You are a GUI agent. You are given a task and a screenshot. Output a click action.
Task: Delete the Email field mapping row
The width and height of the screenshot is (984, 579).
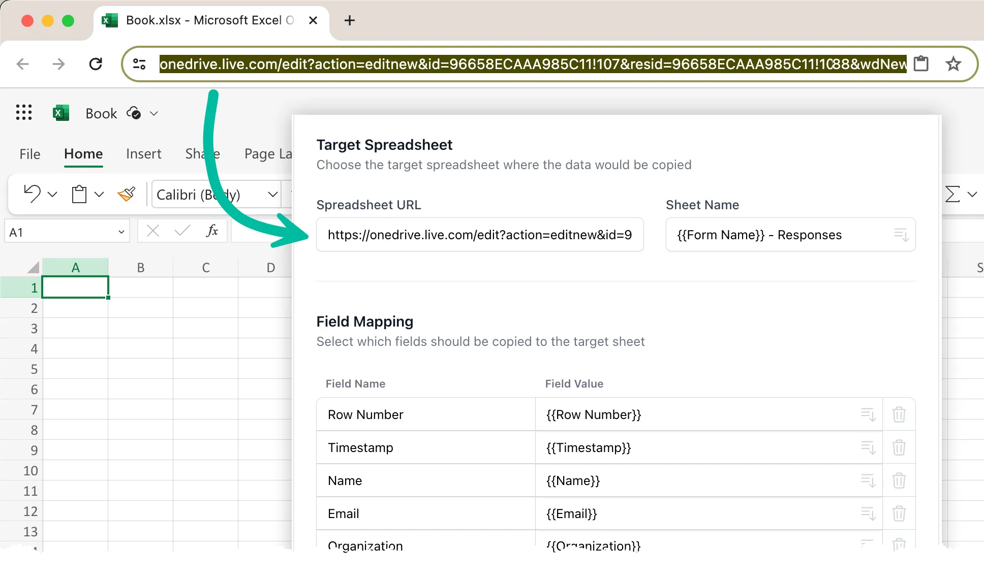click(899, 513)
